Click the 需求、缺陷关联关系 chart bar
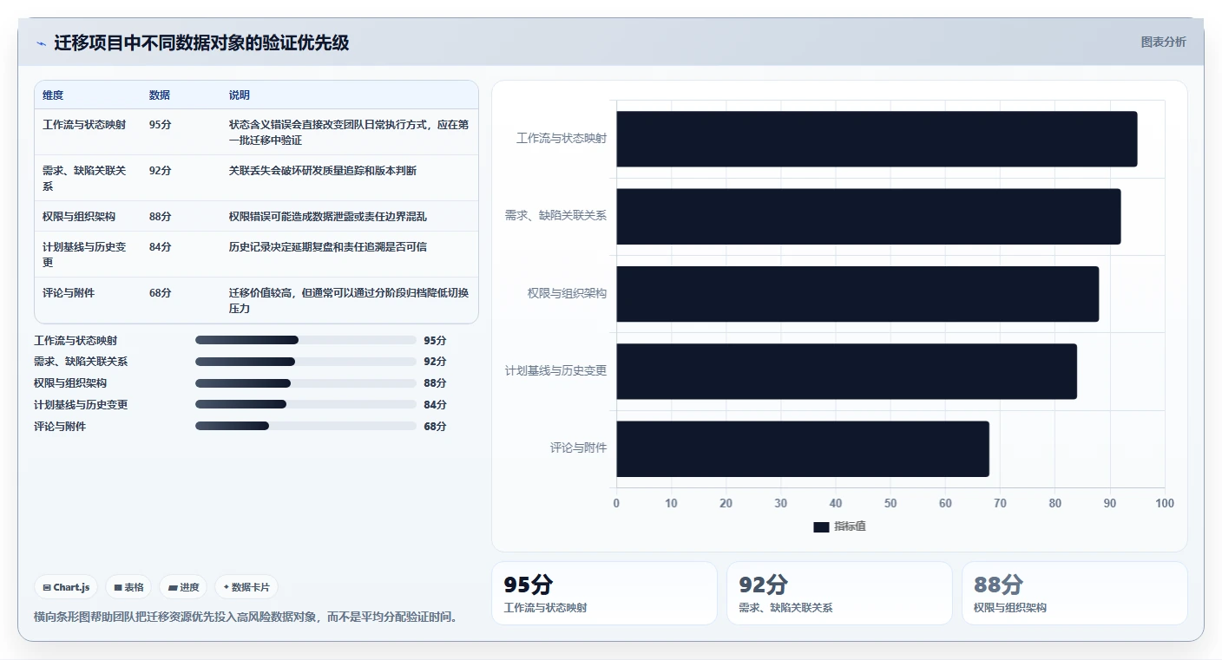 pos(869,216)
